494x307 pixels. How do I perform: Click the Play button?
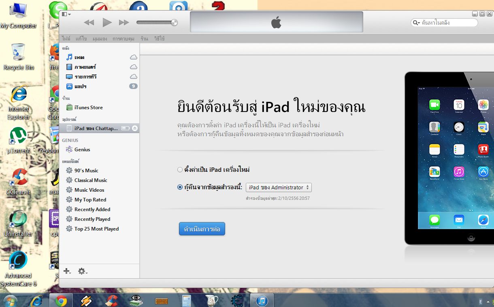[107, 22]
